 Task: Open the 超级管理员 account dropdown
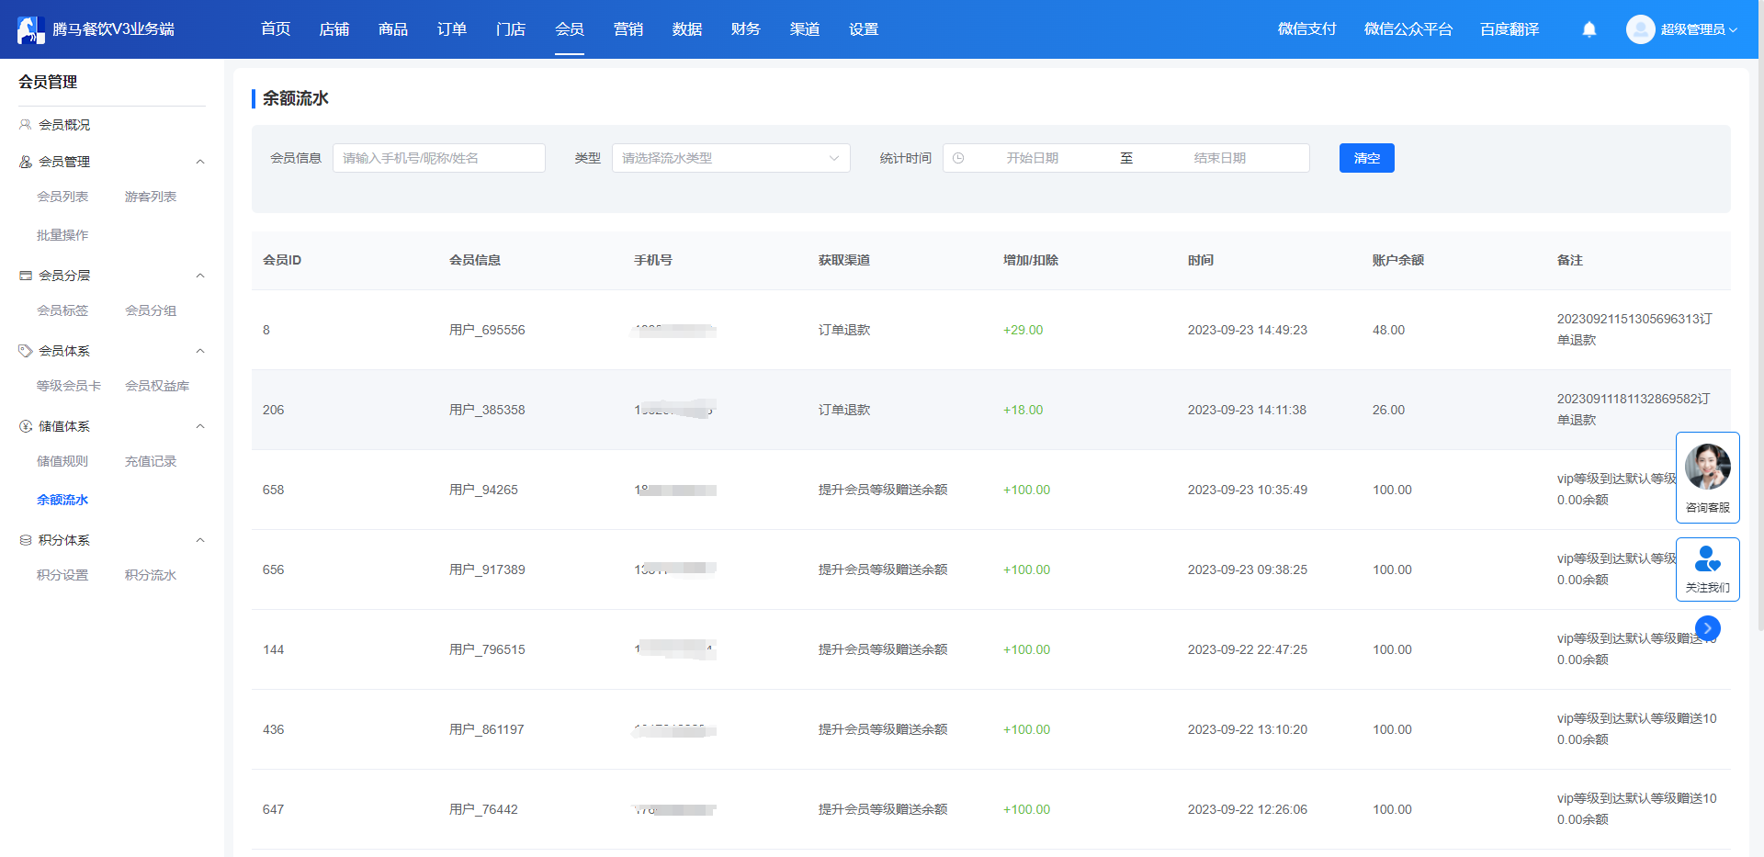point(1698,29)
